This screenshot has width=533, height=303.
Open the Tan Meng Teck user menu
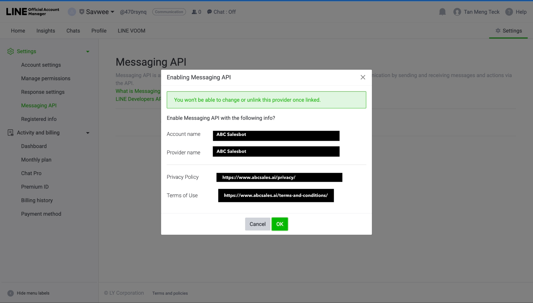(481, 12)
